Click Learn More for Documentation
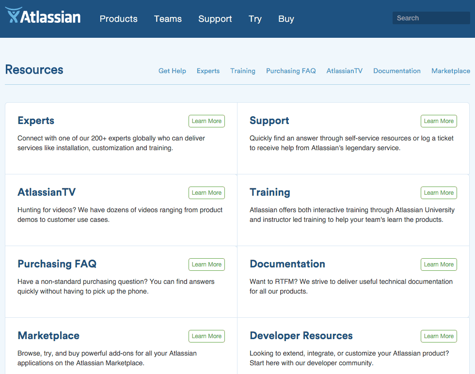Image resolution: width=475 pixels, height=374 pixels. [439, 265]
